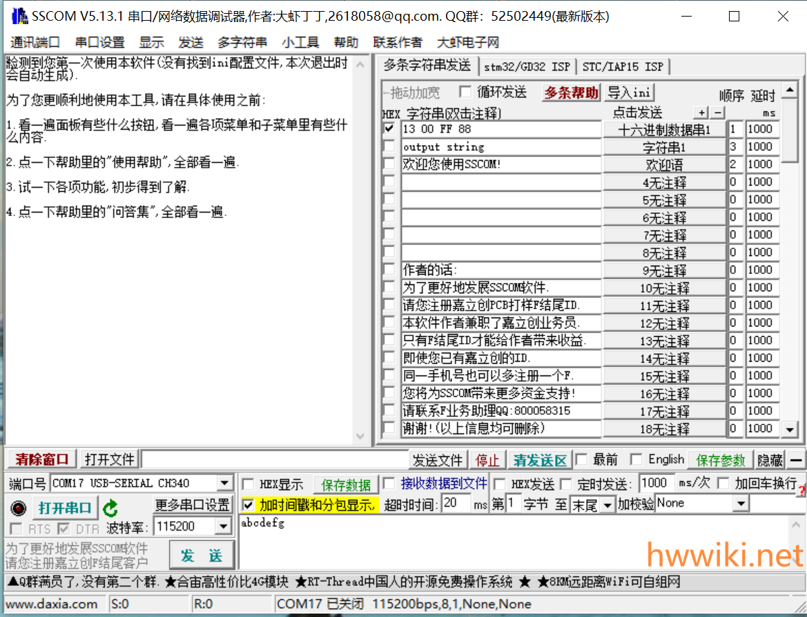Click the red question mark help icon

pyautogui.click(x=801, y=491)
